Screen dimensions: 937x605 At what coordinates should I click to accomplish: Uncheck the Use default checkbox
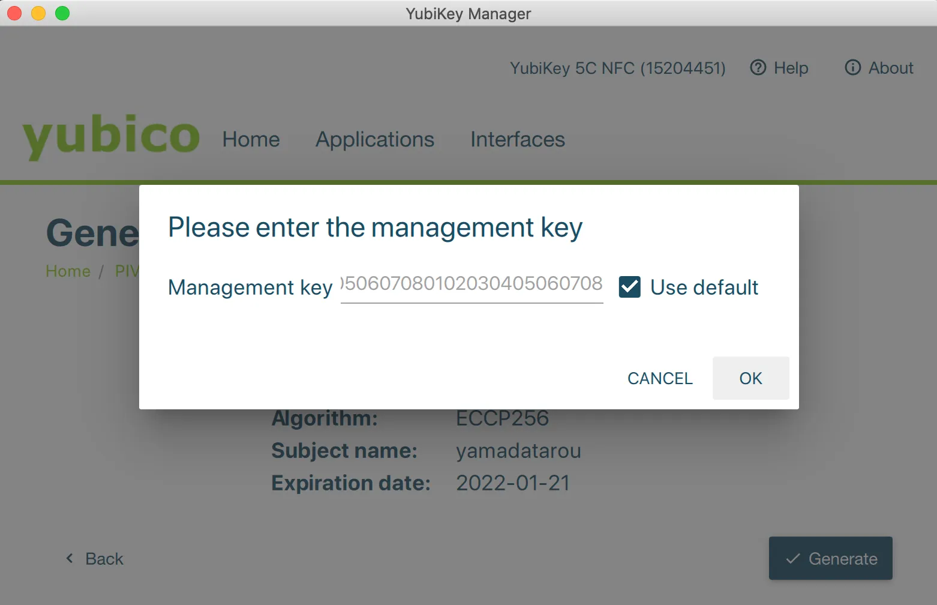click(x=630, y=287)
